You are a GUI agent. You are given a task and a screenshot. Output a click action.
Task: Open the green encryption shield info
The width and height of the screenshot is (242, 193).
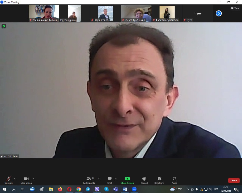point(4,26)
